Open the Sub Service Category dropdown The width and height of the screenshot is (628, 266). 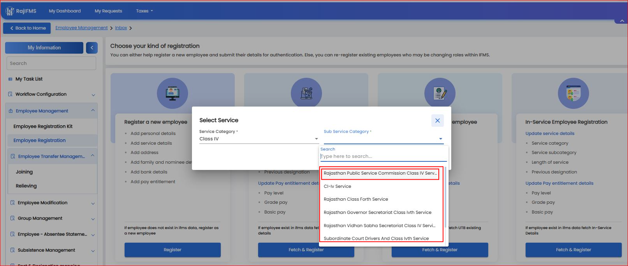(x=383, y=139)
